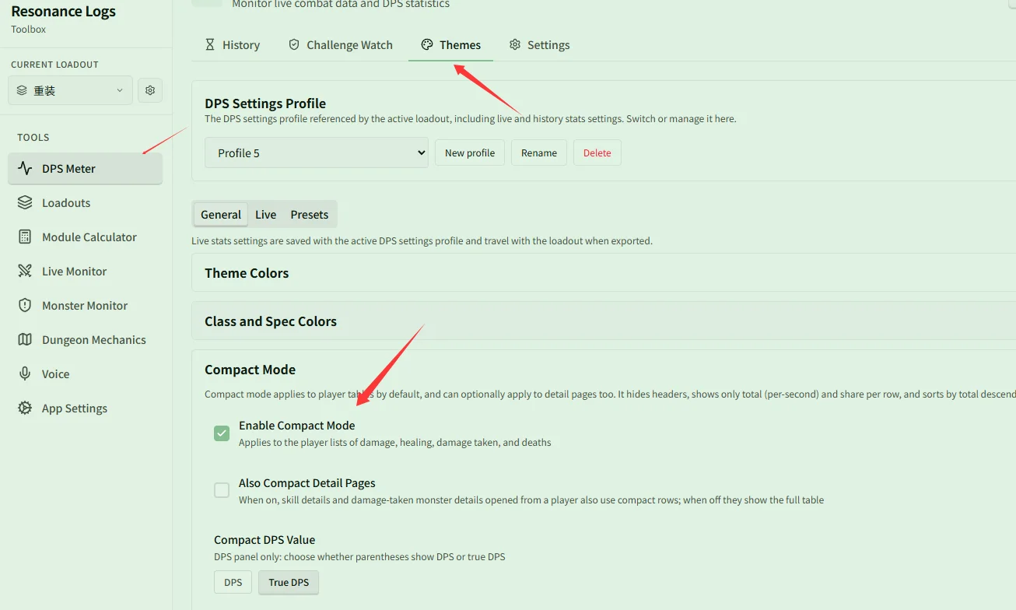Click the Resonance Logs app title

click(x=63, y=11)
